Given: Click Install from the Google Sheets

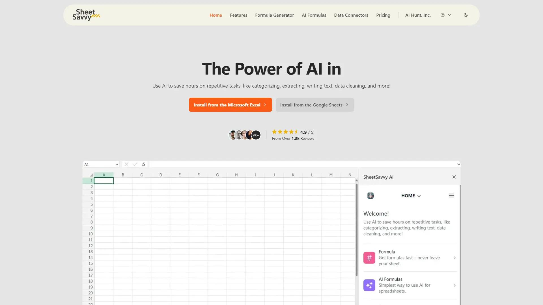Looking at the screenshot, I should click(x=314, y=105).
